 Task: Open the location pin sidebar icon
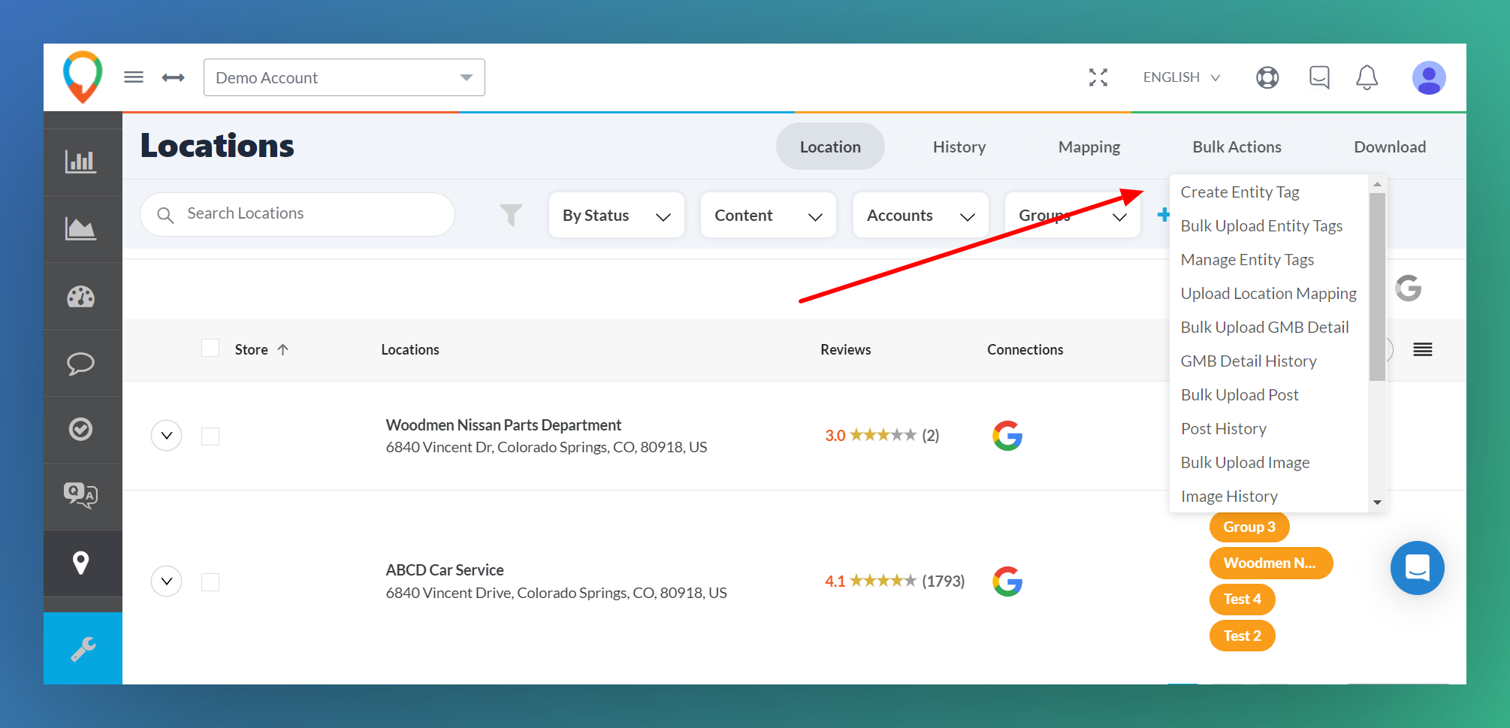[80, 563]
